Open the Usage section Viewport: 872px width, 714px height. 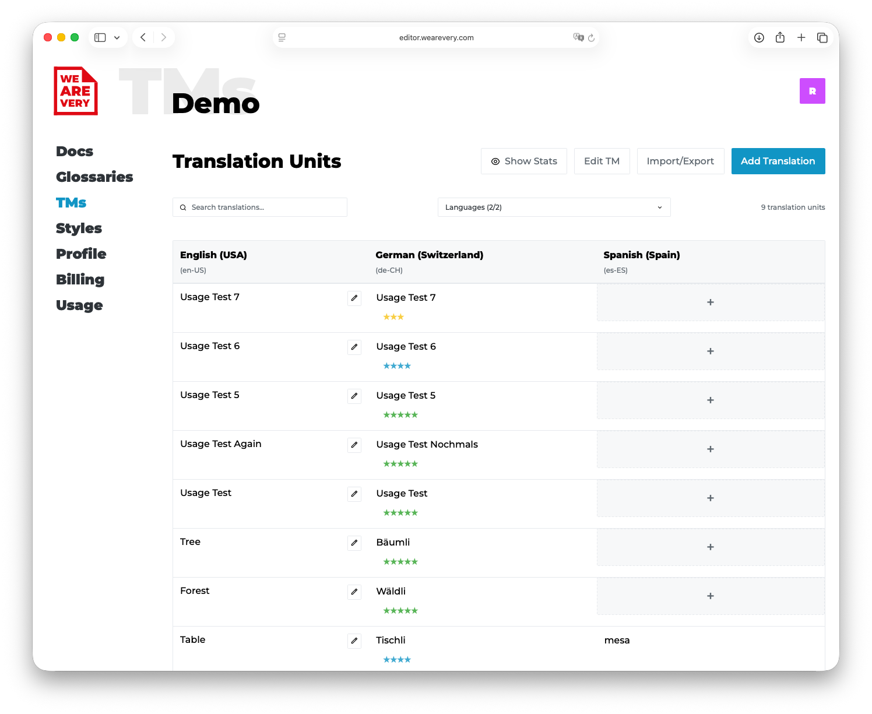point(79,305)
